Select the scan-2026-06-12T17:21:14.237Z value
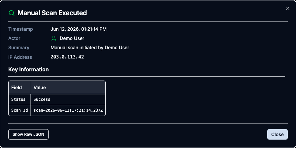This screenshot has width=296, height=148. coord(68,110)
